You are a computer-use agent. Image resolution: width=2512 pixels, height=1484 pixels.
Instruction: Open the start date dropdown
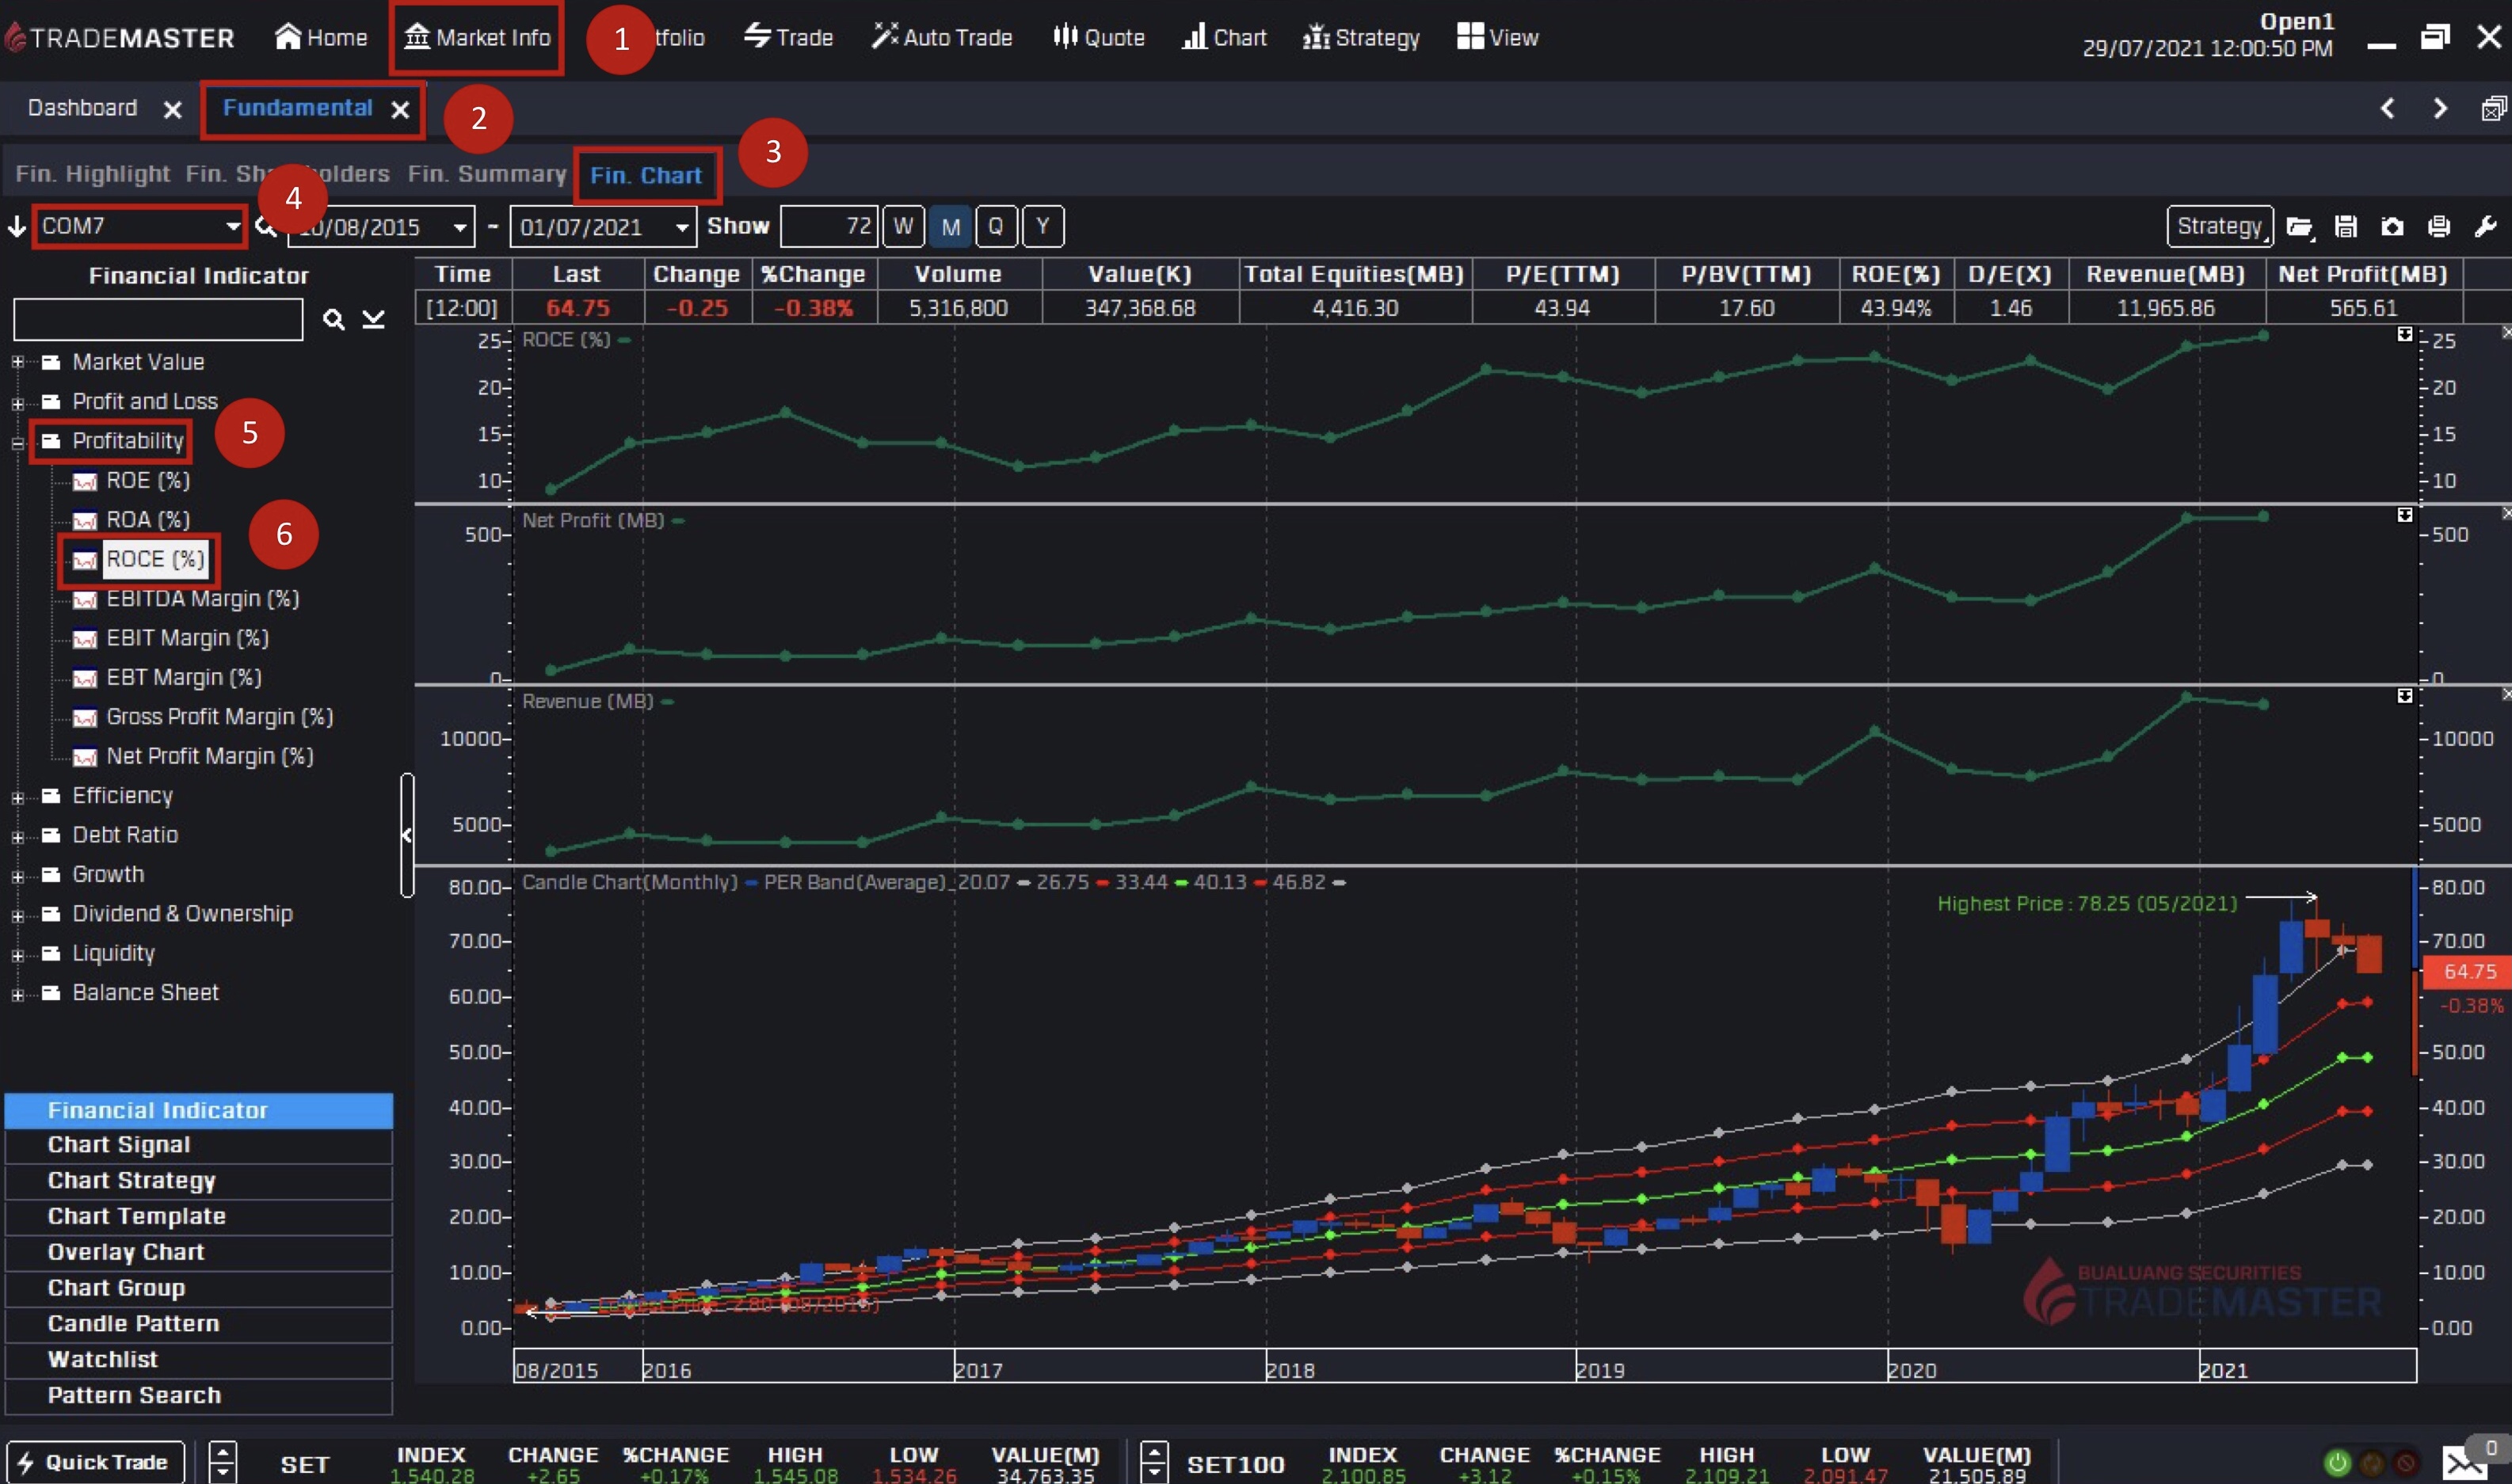coord(459,227)
